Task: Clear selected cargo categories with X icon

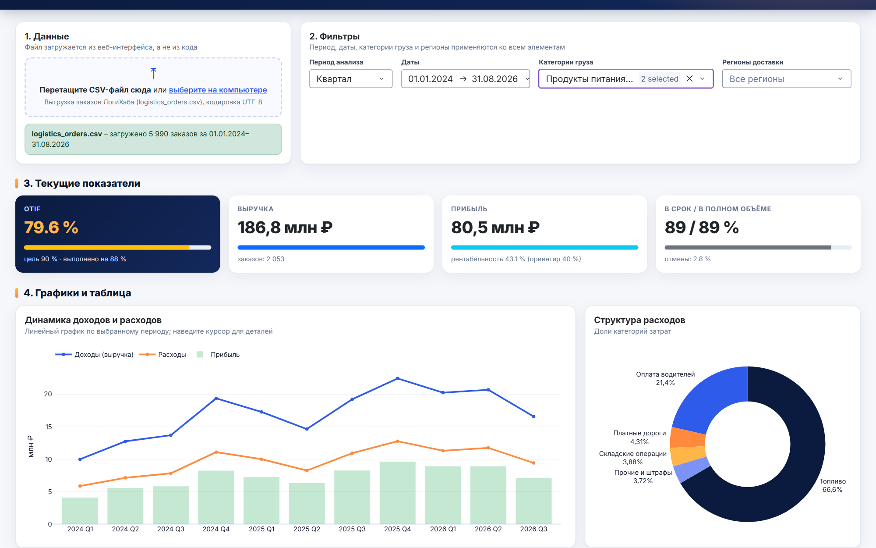Action: (x=689, y=78)
